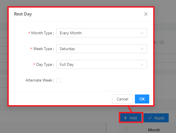Toggle the checked checkbox behind the dialog
The image size is (176, 133).
coord(162,42)
